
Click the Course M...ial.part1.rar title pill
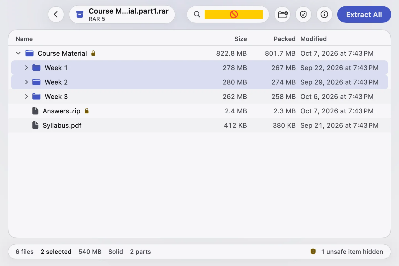pyautogui.click(x=122, y=14)
